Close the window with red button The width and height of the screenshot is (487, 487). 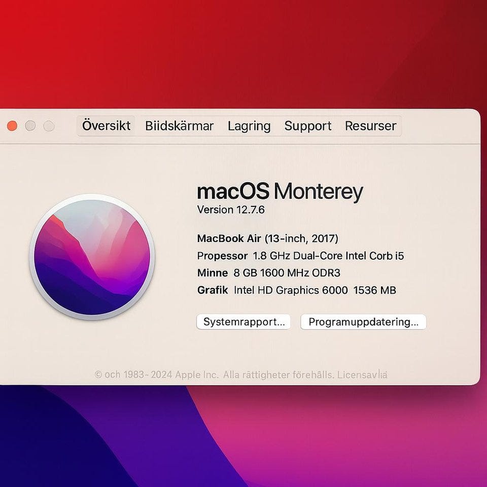pyautogui.click(x=12, y=126)
